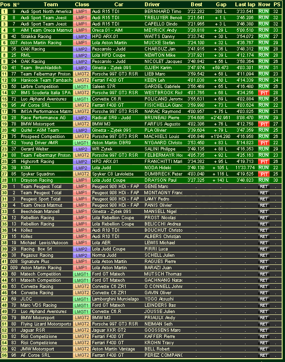Click Norma Judd car of Pegasus Racing
Image resolution: width=285 pixels, height=362 pixels.
click(x=104, y=255)
